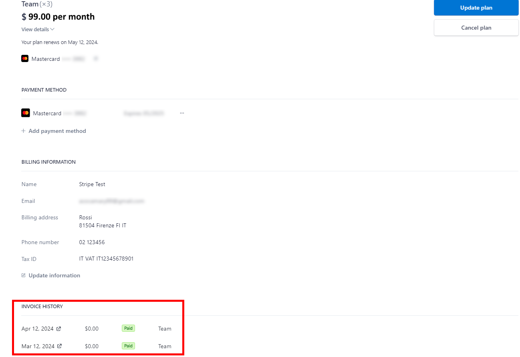Click the $0.00 amount on the April invoice
Screen dimensions: 520x357
(x=92, y=329)
